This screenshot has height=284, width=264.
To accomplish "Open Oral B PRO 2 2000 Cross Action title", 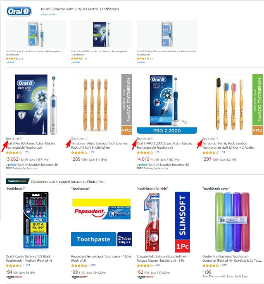I will (164, 145).
